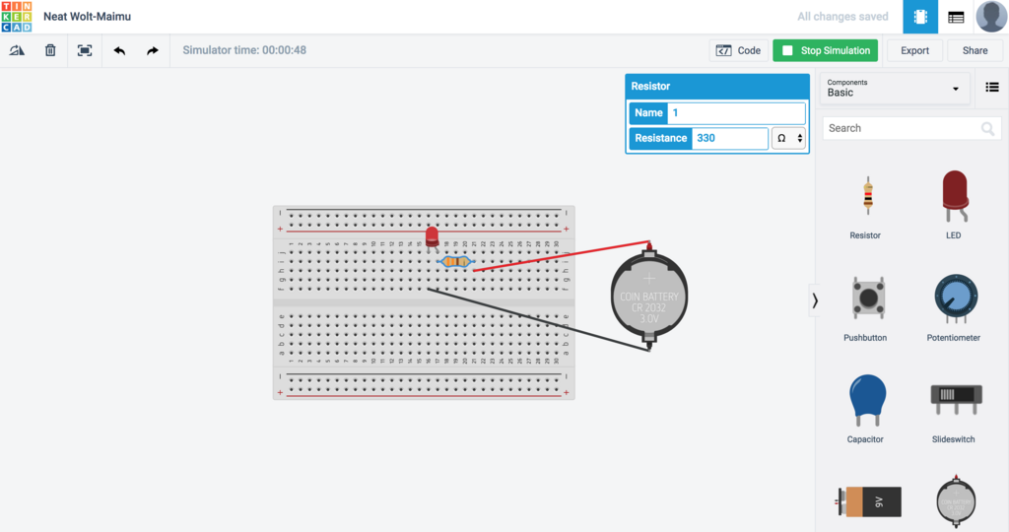Undo the last action
The width and height of the screenshot is (1009, 532).
119,51
